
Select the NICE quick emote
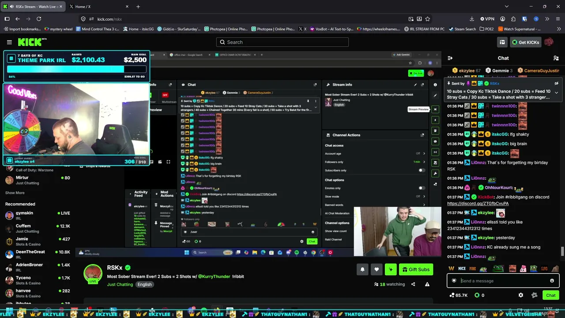point(462,269)
